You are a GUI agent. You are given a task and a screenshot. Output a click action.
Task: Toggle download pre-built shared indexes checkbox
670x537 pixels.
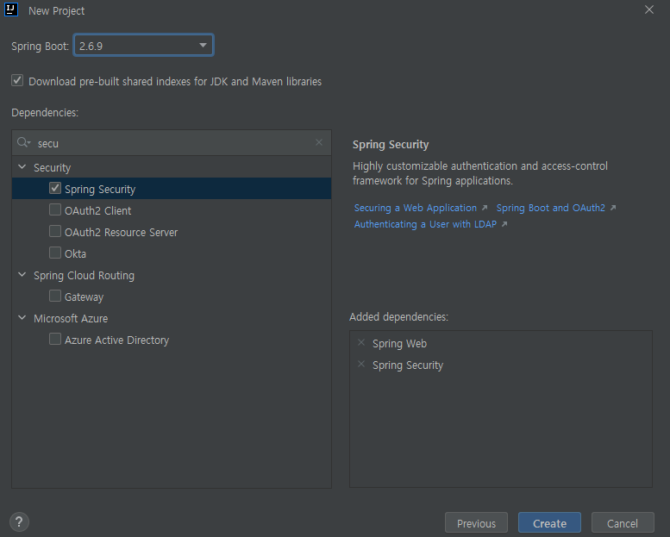(17, 80)
